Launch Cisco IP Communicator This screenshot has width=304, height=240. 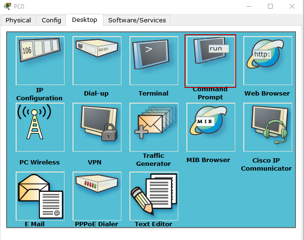coord(267,127)
